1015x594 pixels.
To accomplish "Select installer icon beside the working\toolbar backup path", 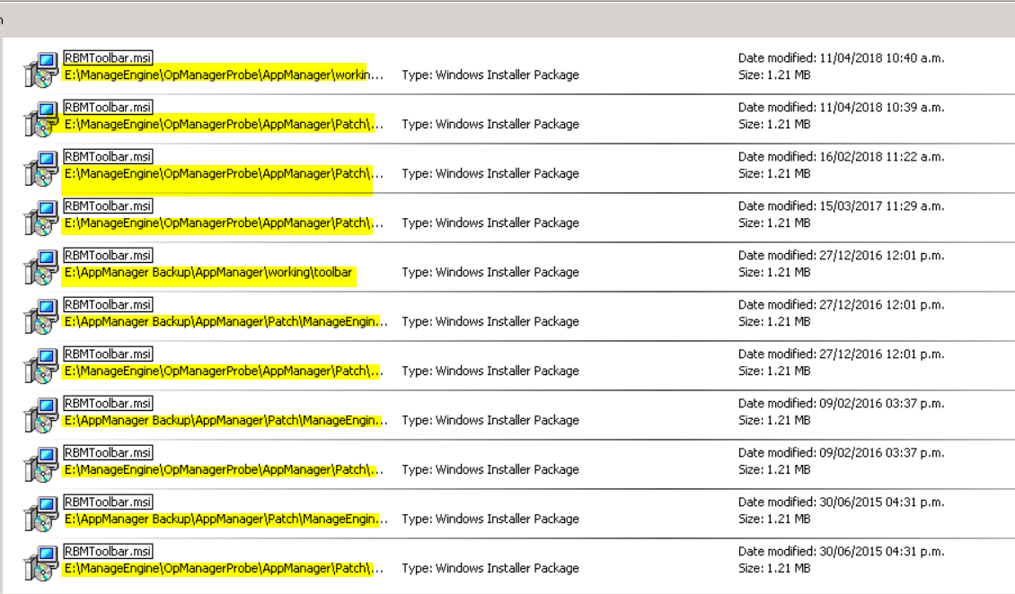I will [x=40, y=267].
